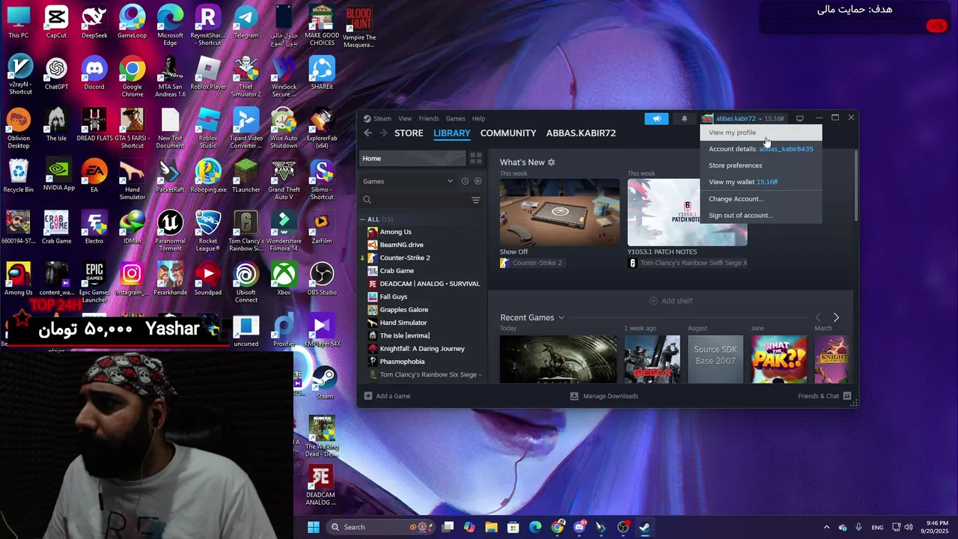Open What's New settings gear
The image size is (958, 539).
[x=552, y=162]
